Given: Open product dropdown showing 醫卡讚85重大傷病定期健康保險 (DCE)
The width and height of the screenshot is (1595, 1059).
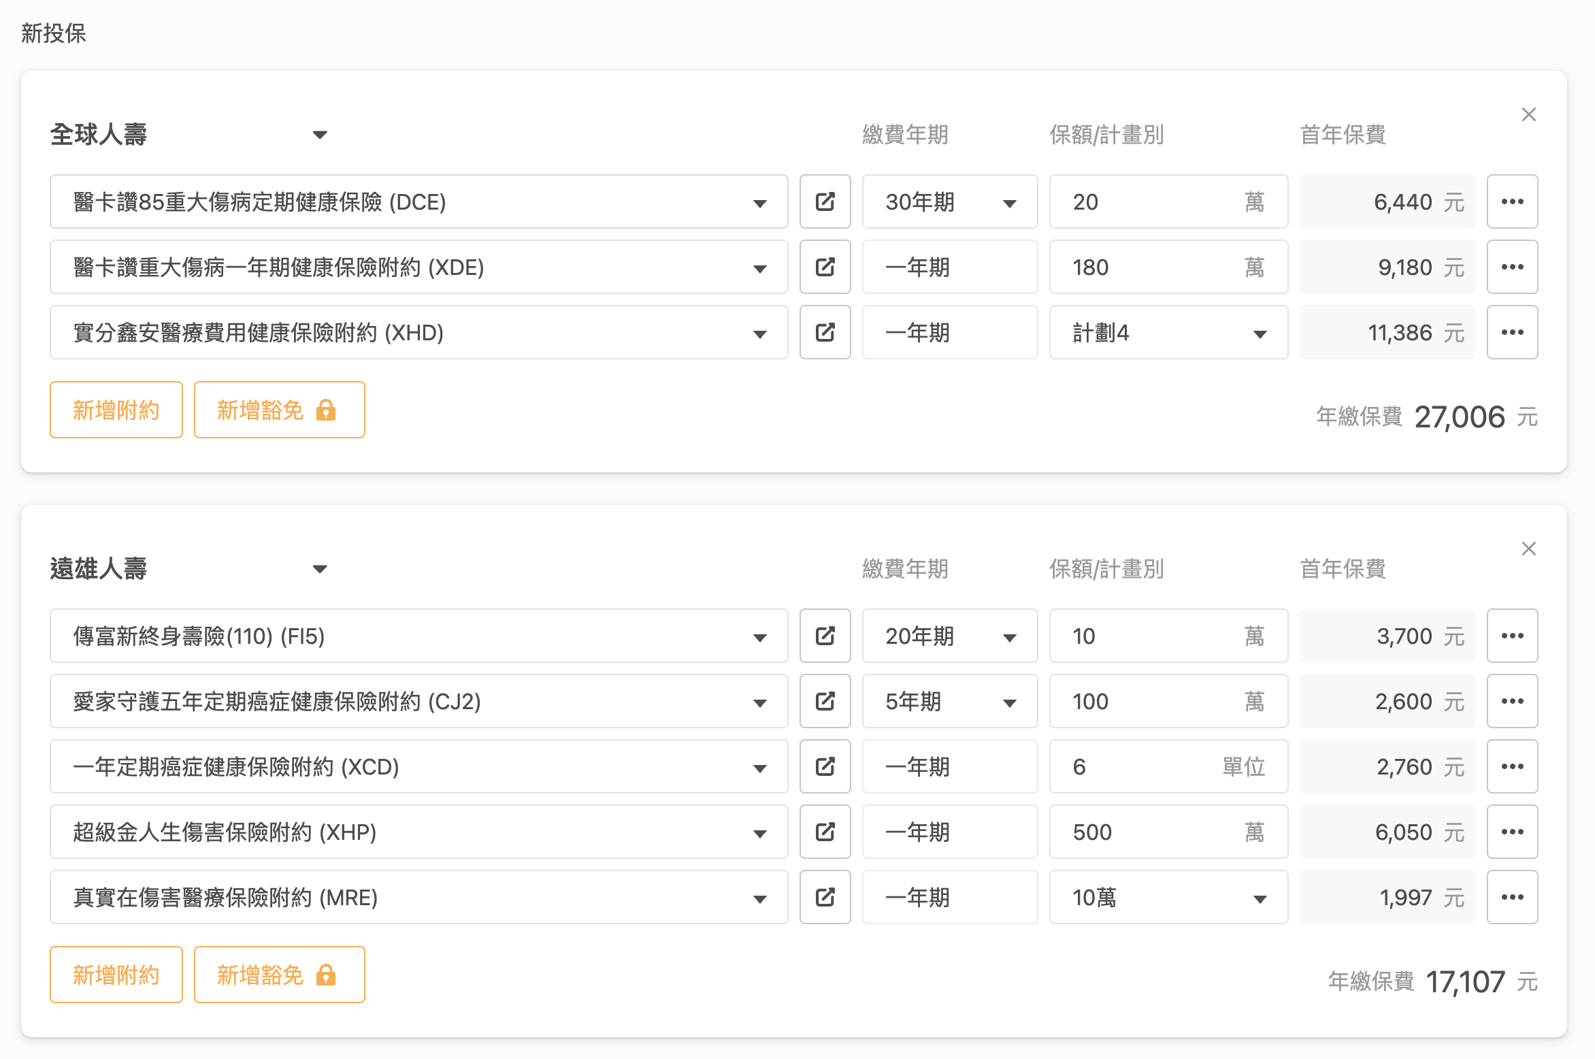Looking at the screenshot, I should 418,201.
